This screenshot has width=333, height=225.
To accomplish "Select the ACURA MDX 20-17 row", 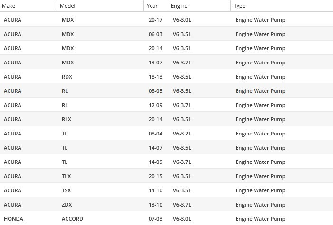I will coord(166,20).
